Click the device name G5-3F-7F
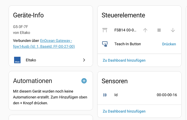 coord(21,27)
